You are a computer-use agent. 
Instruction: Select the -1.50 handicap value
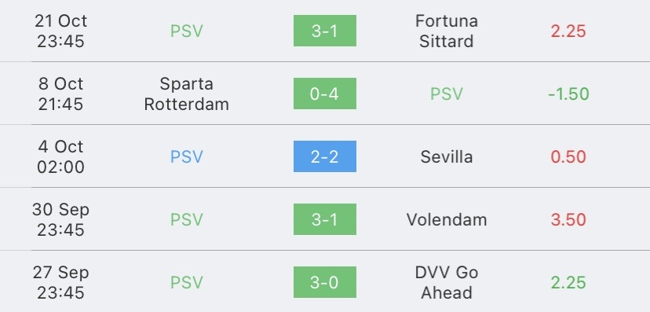568,94
